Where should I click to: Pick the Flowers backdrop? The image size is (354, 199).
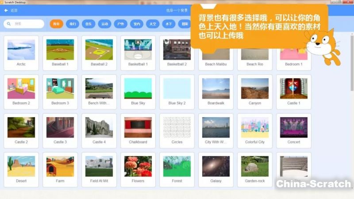[138, 169]
